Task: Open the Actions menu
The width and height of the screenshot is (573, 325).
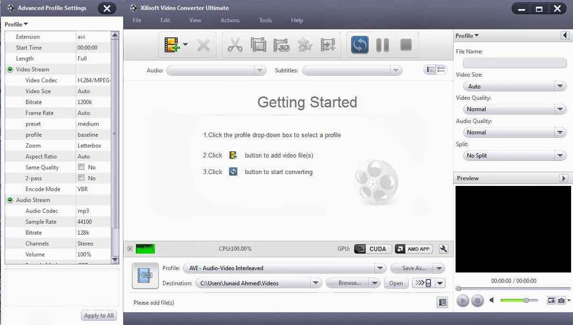Action: pos(230,20)
